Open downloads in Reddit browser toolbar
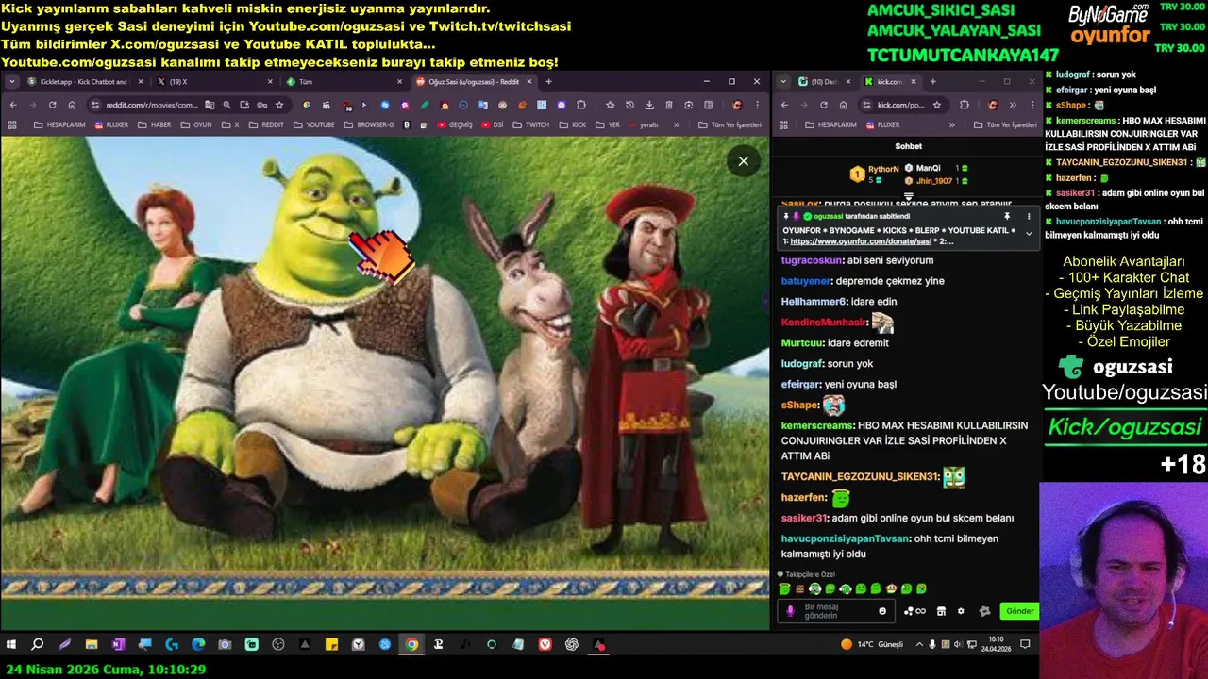 [649, 105]
